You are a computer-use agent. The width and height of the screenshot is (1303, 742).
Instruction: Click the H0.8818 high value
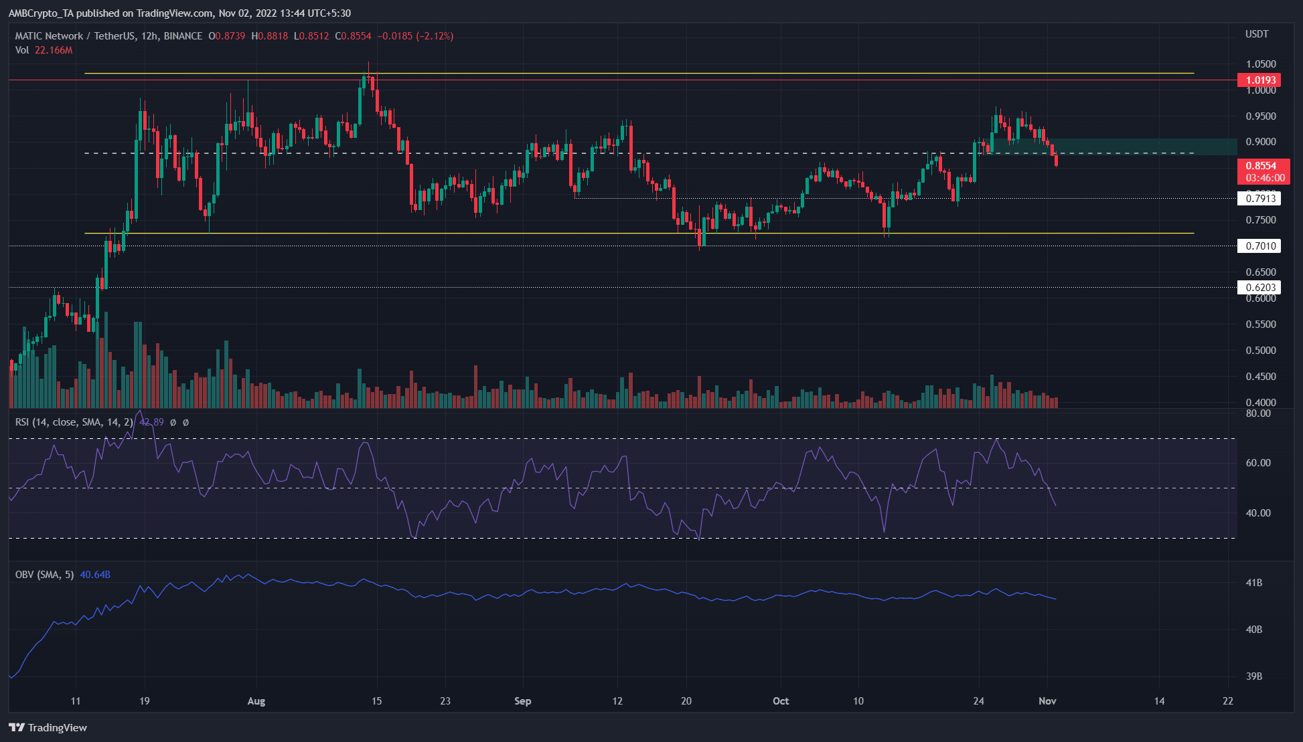(x=270, y=36)
